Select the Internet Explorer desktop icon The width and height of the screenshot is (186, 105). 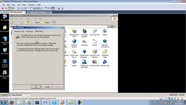coord(5,63)
